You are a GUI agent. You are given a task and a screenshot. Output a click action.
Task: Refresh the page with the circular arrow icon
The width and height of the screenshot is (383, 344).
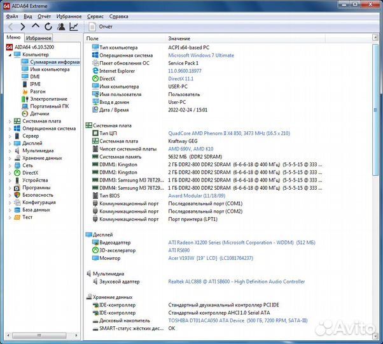click(x=48, y=26)
